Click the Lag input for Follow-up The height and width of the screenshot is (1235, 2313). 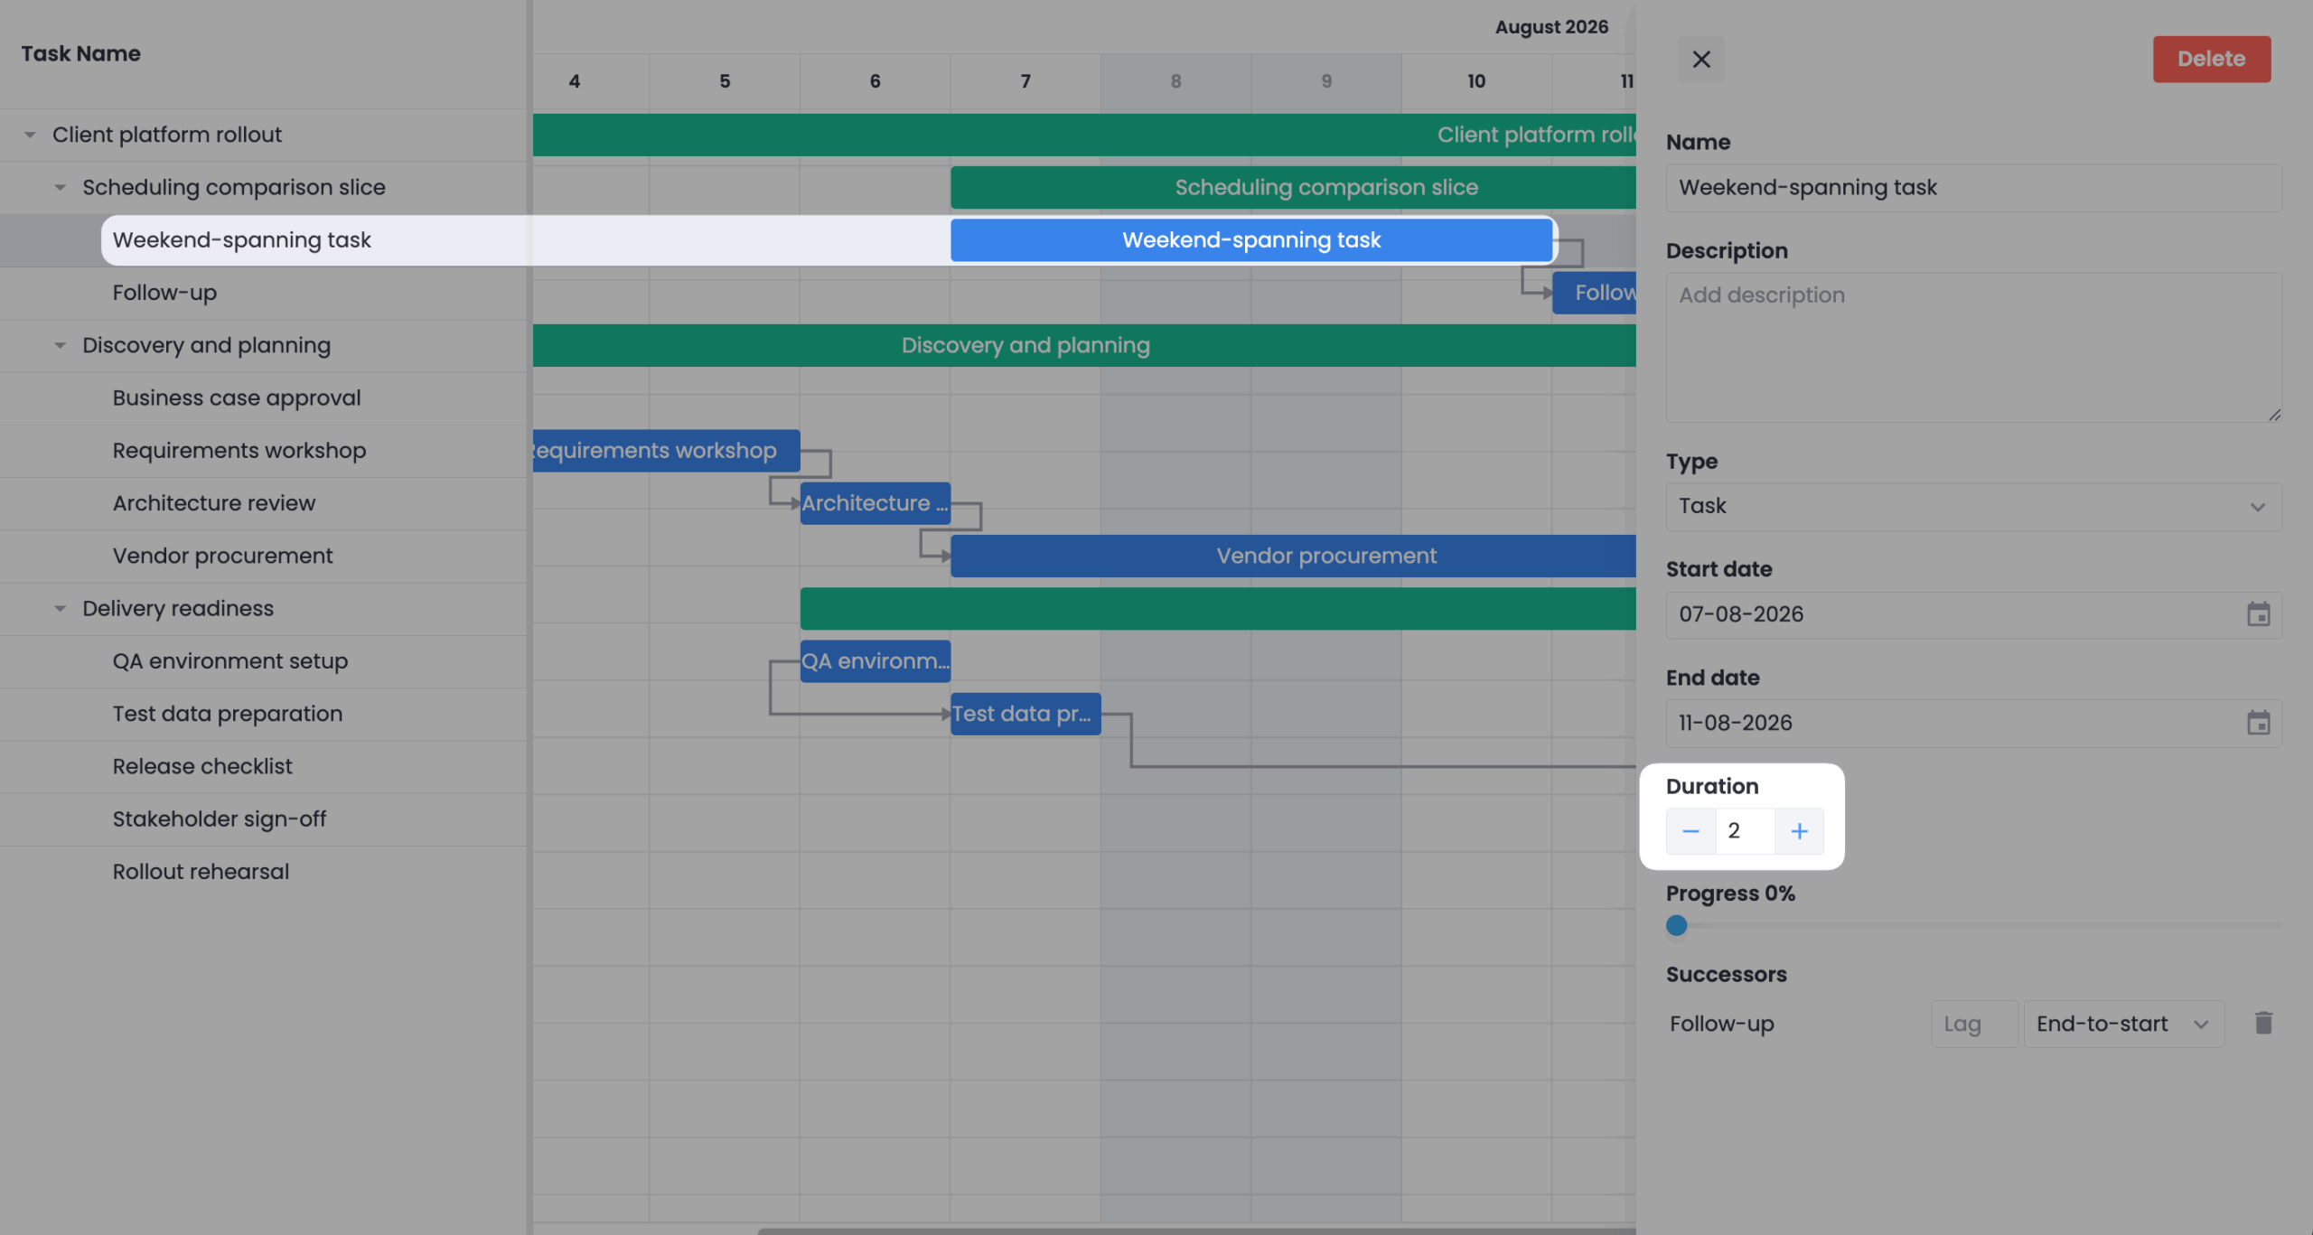1974,1024
